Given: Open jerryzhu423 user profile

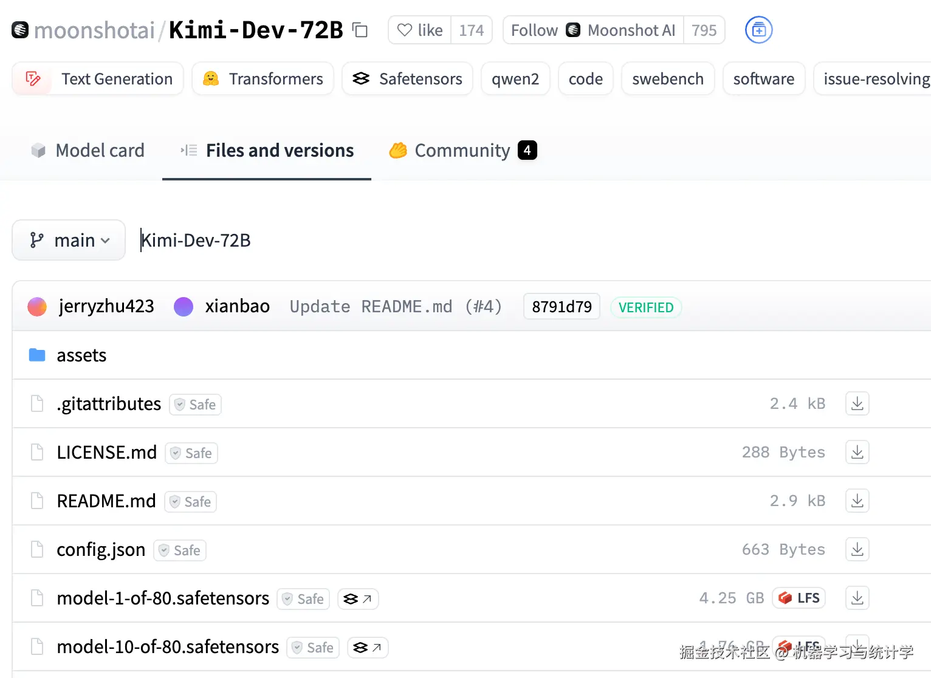Looking at the screenshot, I should (106, 306).
